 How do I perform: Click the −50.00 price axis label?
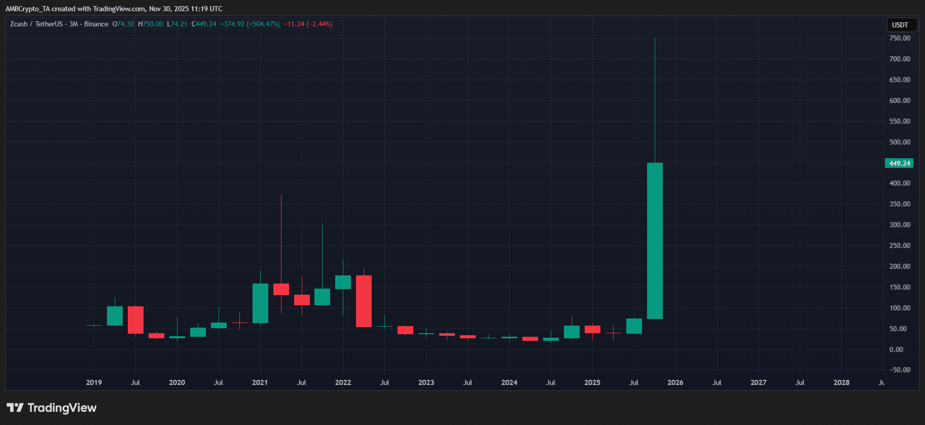[899, 370]
